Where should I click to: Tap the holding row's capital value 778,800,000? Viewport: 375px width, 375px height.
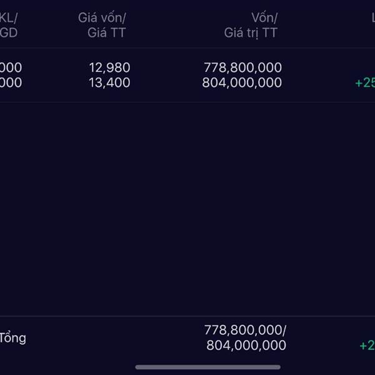pyautogui.click(x=242, y=67)
